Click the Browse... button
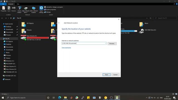The width and height of the screenshot is (178, 100). tap(112, 44)
